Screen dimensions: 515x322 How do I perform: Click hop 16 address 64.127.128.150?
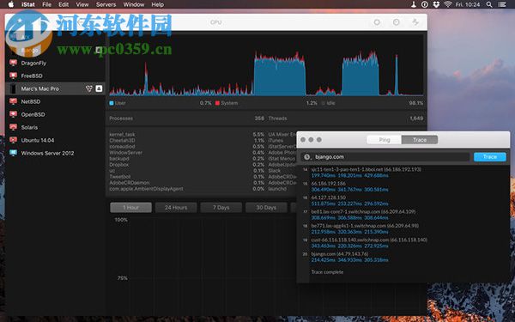point(328,197)
